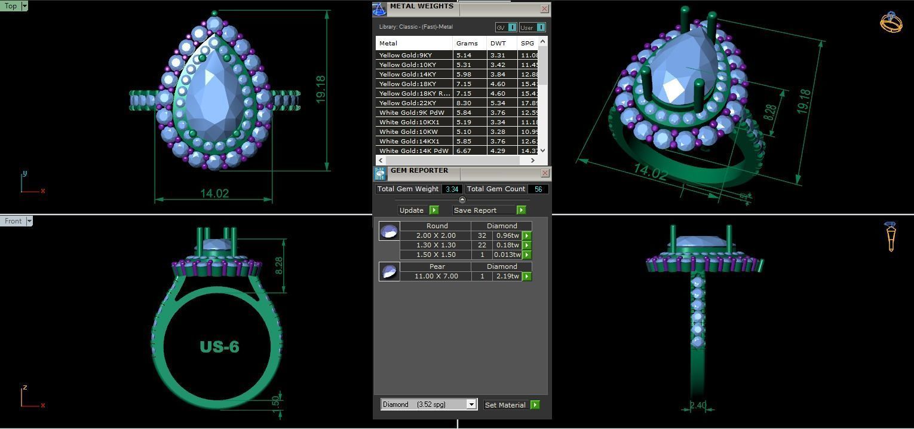This screenshot has width=914, height=429.
Task: Click the 11.00 X 7.00 size cell
Action: pos(436,276)
